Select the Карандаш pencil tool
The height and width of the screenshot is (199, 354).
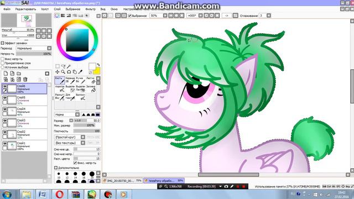tap(70, 80)
